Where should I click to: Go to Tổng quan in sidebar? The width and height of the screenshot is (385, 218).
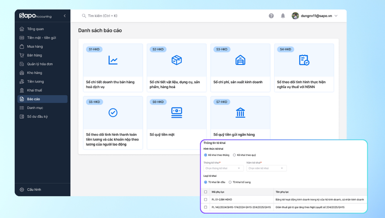tap(35, 29)
